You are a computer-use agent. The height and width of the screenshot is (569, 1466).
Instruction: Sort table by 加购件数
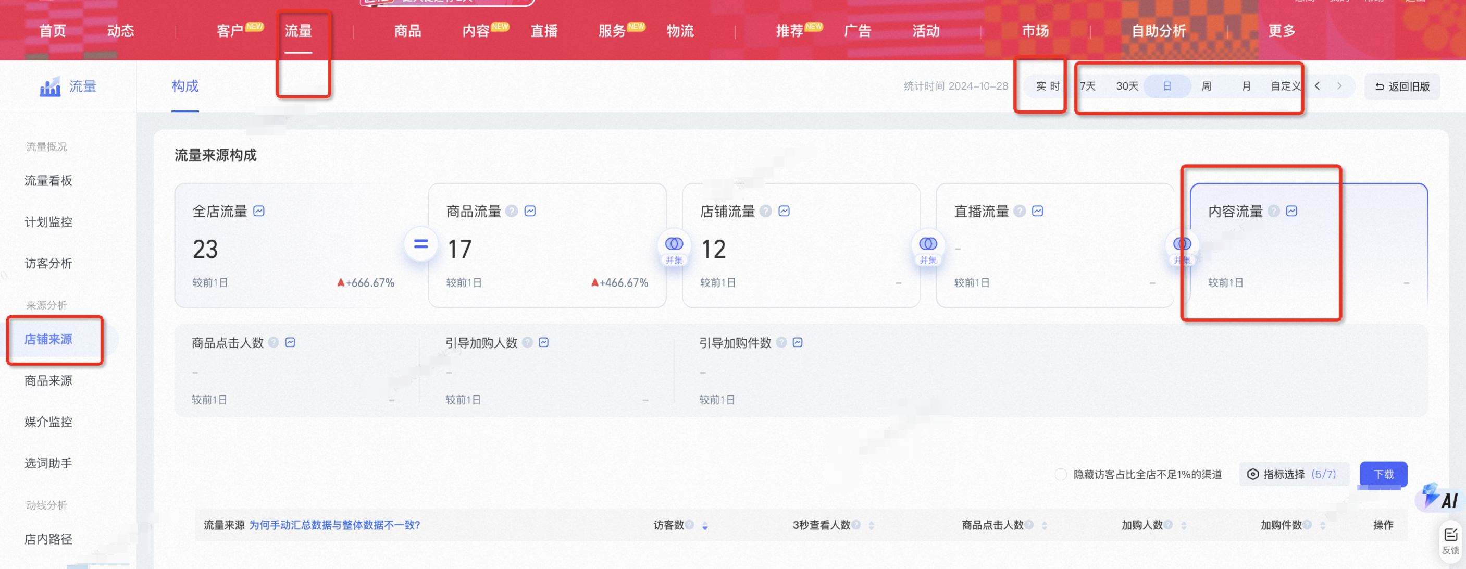pos(1323,525)
